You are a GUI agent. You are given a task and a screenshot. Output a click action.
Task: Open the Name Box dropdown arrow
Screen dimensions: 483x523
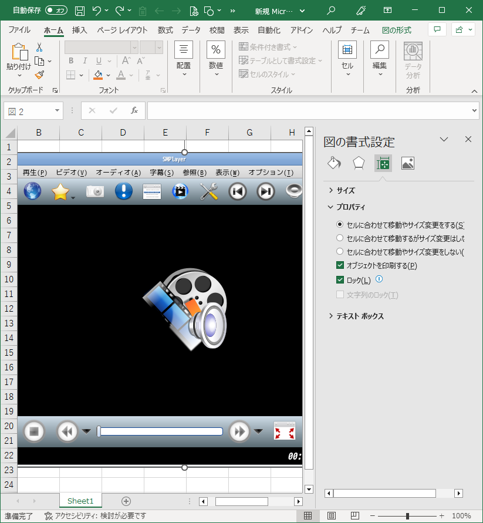[57, 110]
